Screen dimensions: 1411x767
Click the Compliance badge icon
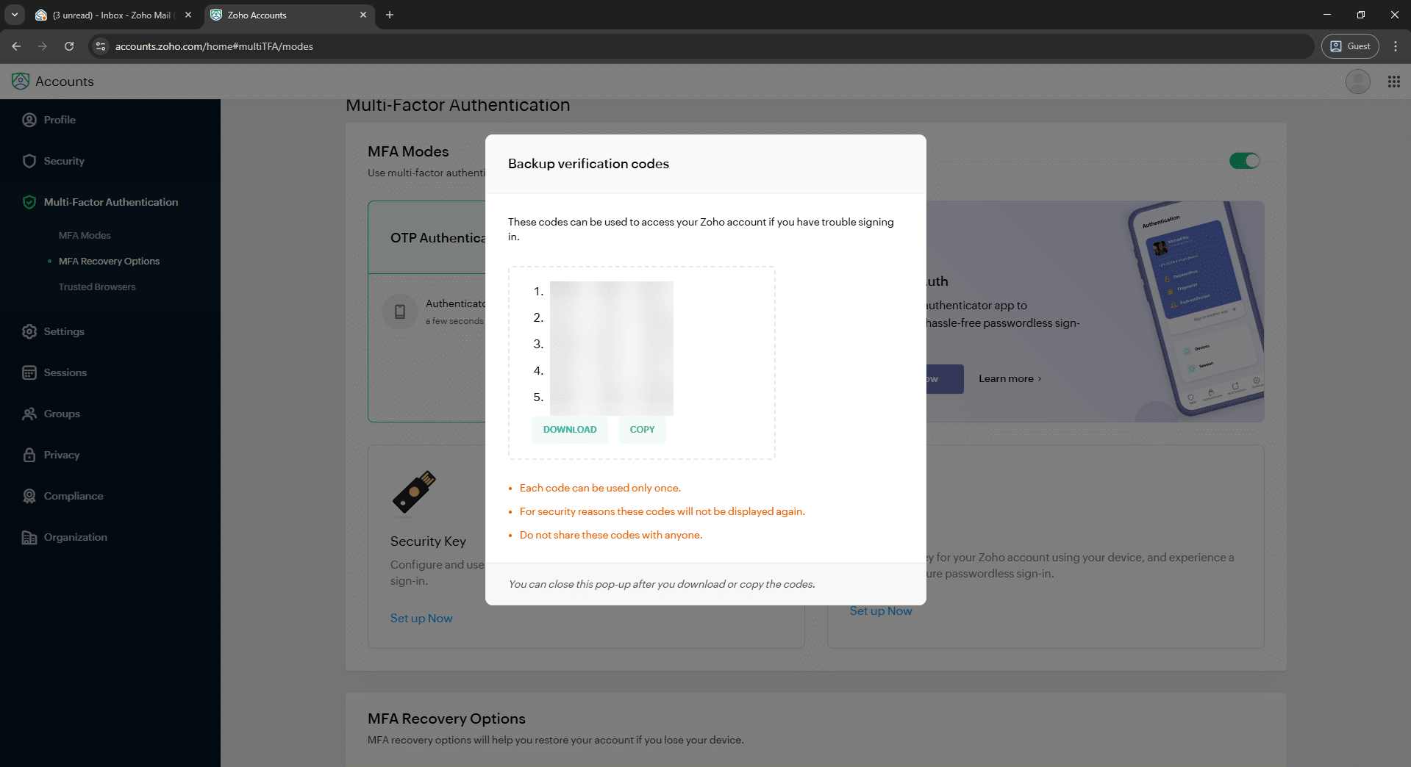point(29,496)
